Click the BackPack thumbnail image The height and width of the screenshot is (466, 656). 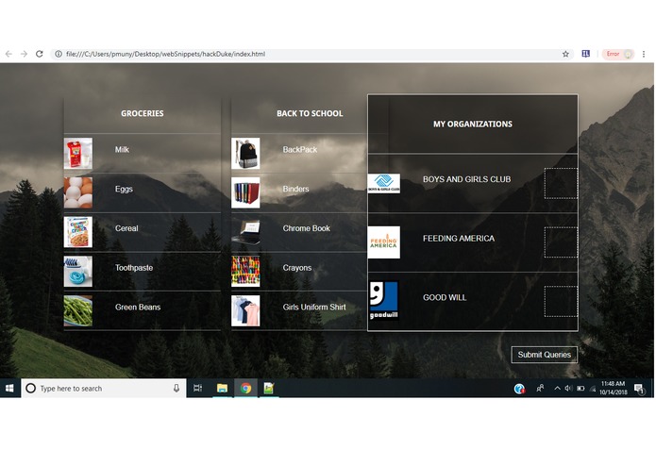[x=245, y=154]
